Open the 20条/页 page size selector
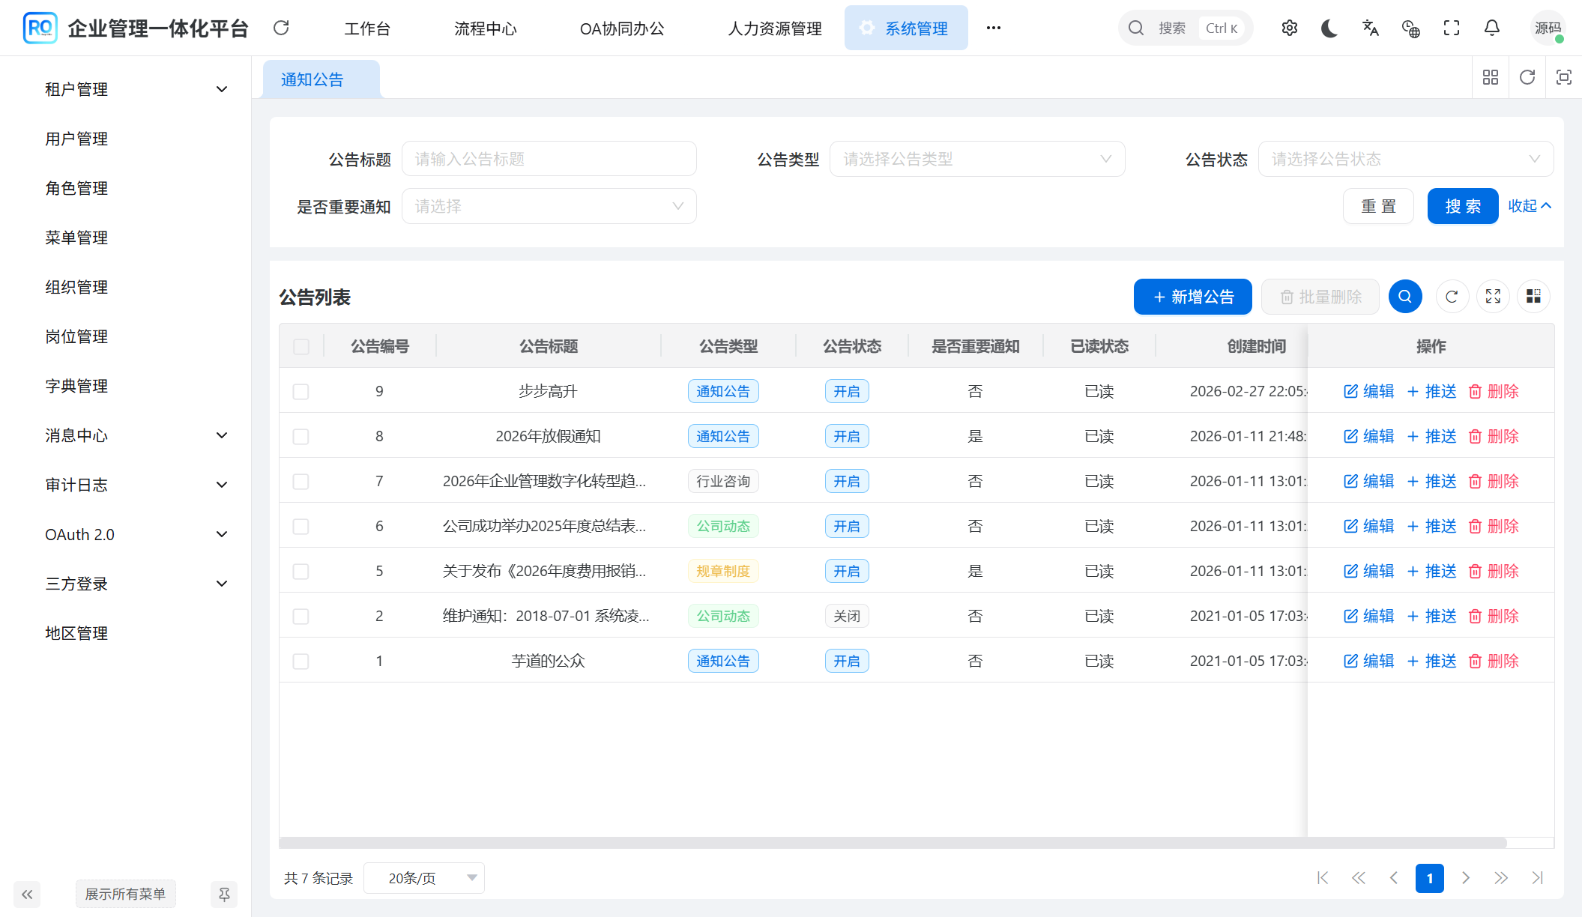The height and width of the screenshot is (917, 1582). point(423,877)
